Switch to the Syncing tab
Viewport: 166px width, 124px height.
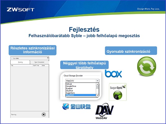pyautogui.click(x=20, y=62)
